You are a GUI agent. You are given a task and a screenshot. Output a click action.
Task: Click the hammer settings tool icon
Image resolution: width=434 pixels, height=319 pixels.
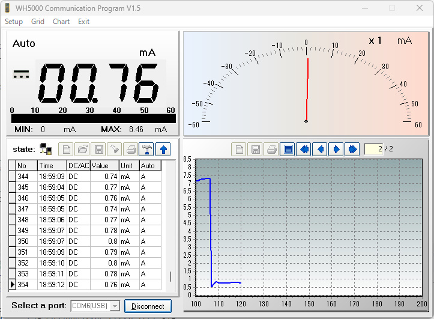(146, 149)
